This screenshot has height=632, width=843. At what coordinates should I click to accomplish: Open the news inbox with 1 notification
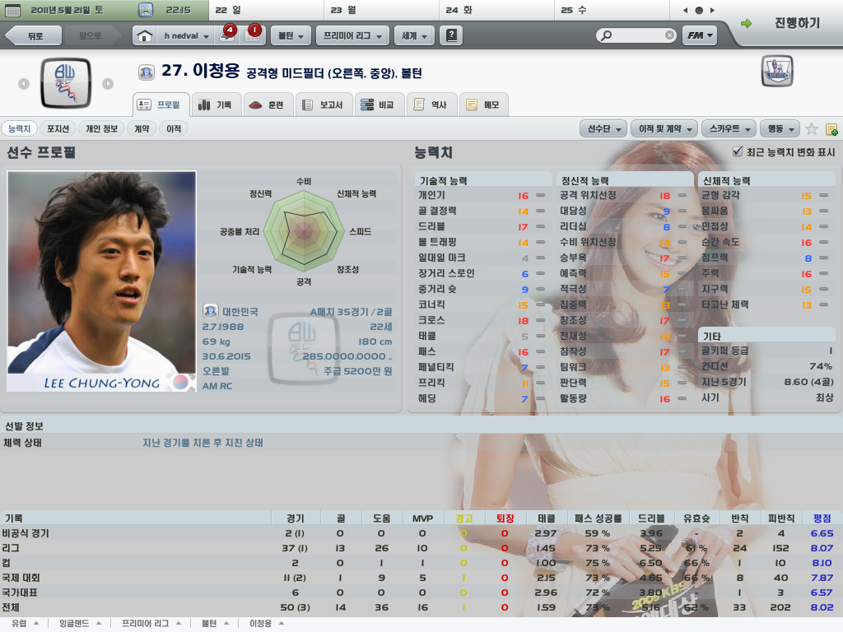click(x=251, y=35)
